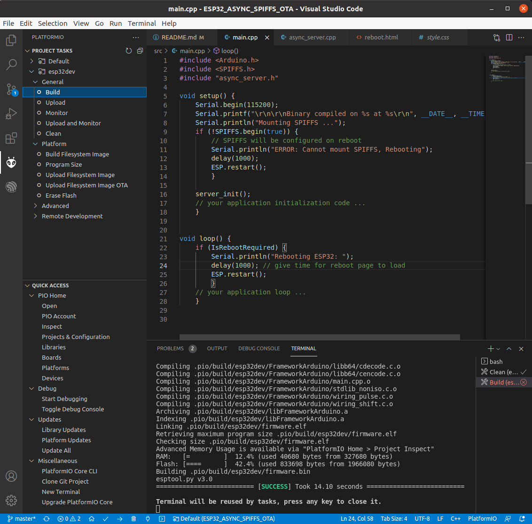Viewport: 532px width, 524px height.
Task: Expand the Advanced task group
Action: (x=35, y=206)
